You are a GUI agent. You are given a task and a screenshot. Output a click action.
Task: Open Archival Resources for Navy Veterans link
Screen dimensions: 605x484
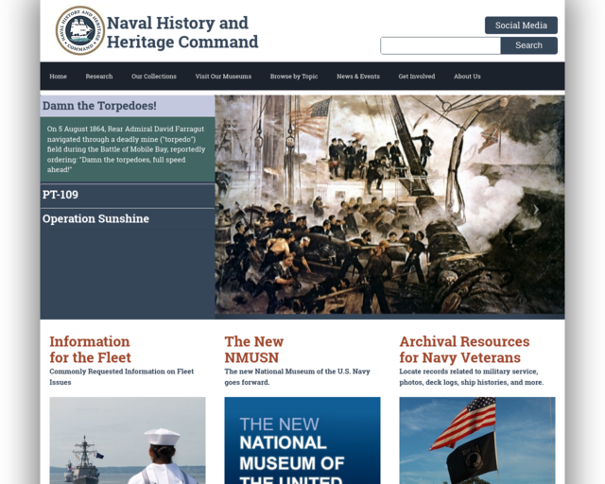pos(464,350)
